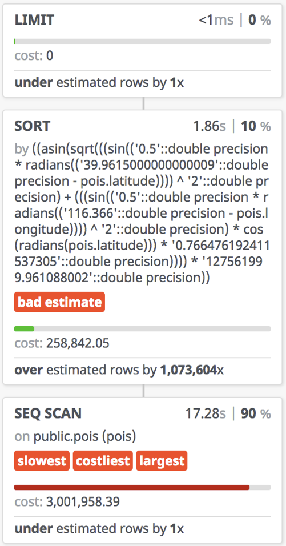Click the SEQ SCAN cost 3,001,958.39

coord(83,502)
